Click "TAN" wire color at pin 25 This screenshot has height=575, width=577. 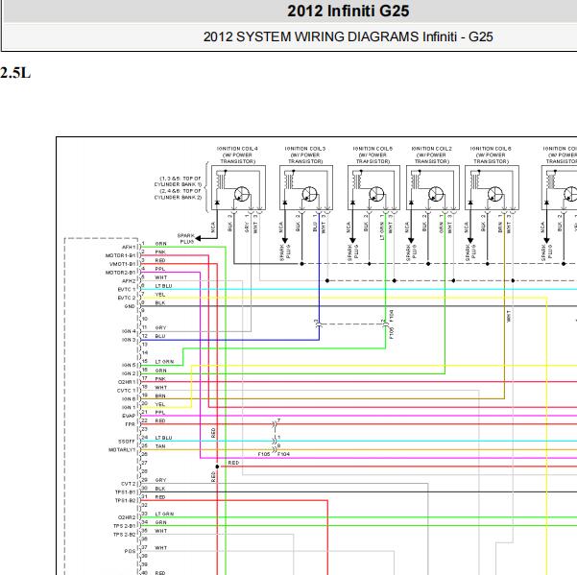[x=160, y=446]
